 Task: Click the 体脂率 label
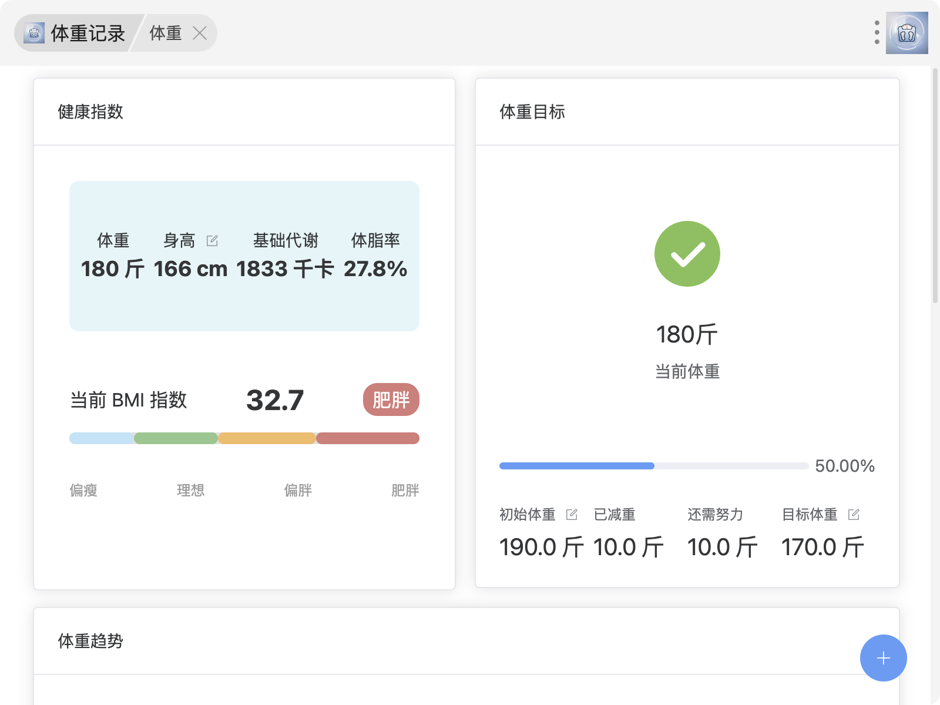pos(375,240)
